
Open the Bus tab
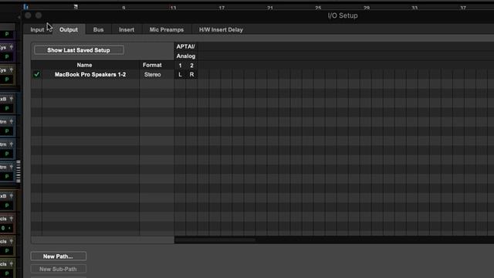(x=98, y=29)
